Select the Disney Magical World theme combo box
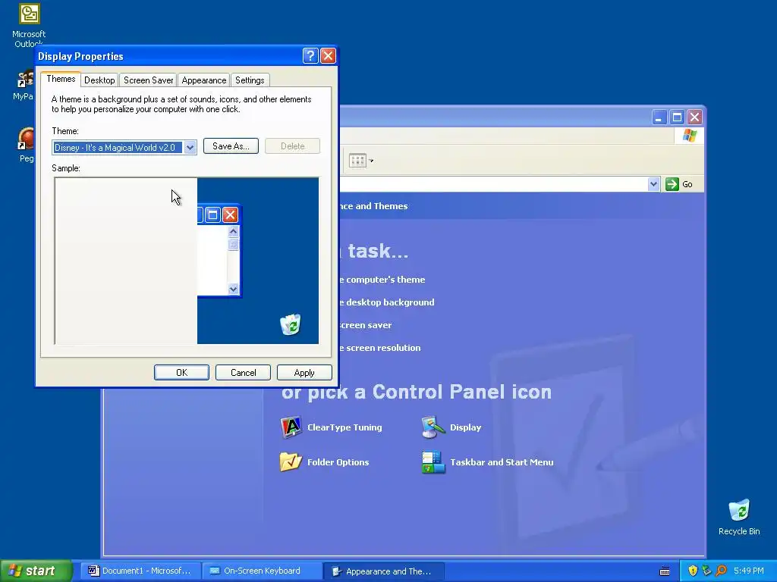Viewport: 777px width, 582px height. click(x=124, y=148)
